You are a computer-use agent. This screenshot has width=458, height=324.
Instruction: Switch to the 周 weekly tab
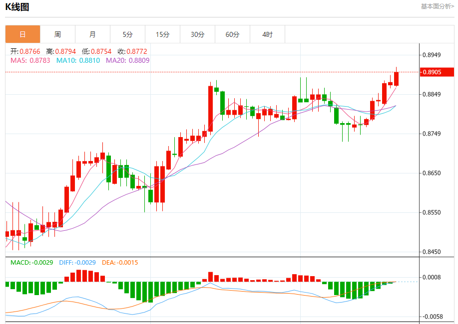57,34
